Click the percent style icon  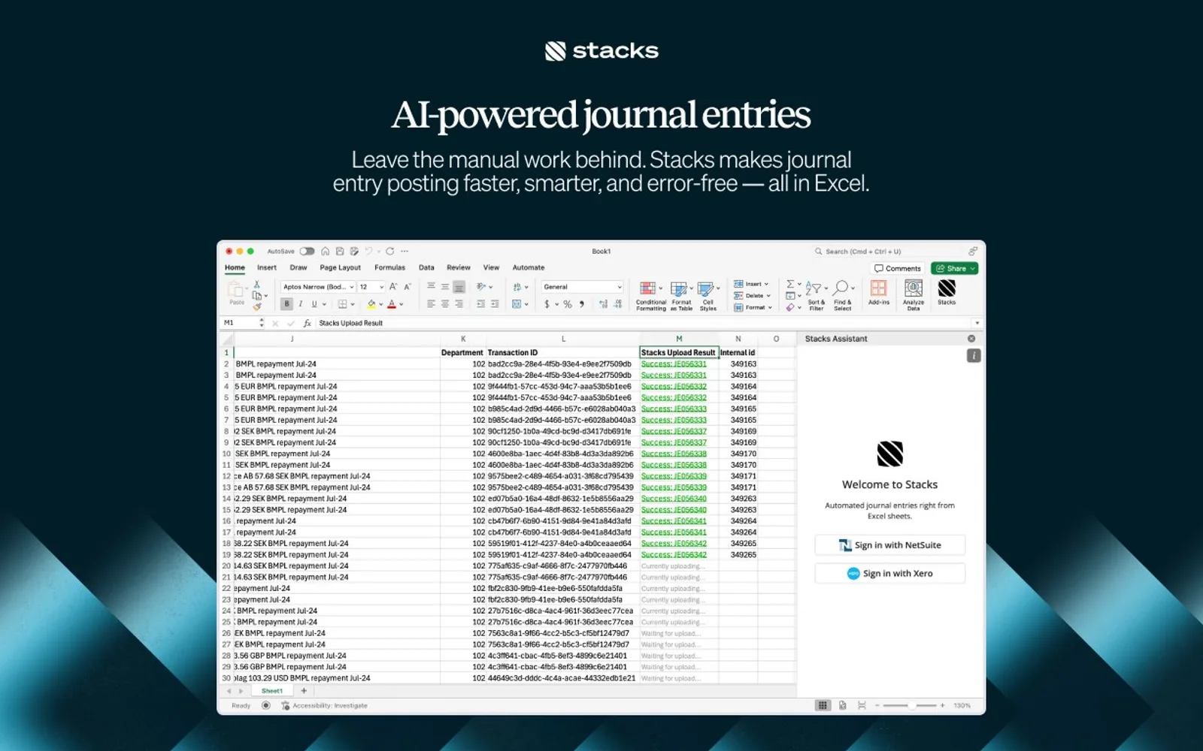coord(568,304)
